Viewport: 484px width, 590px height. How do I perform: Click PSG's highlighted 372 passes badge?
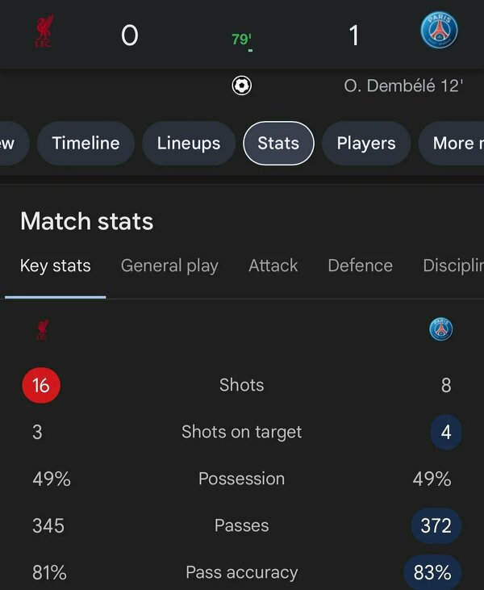(x=436, y=525)
